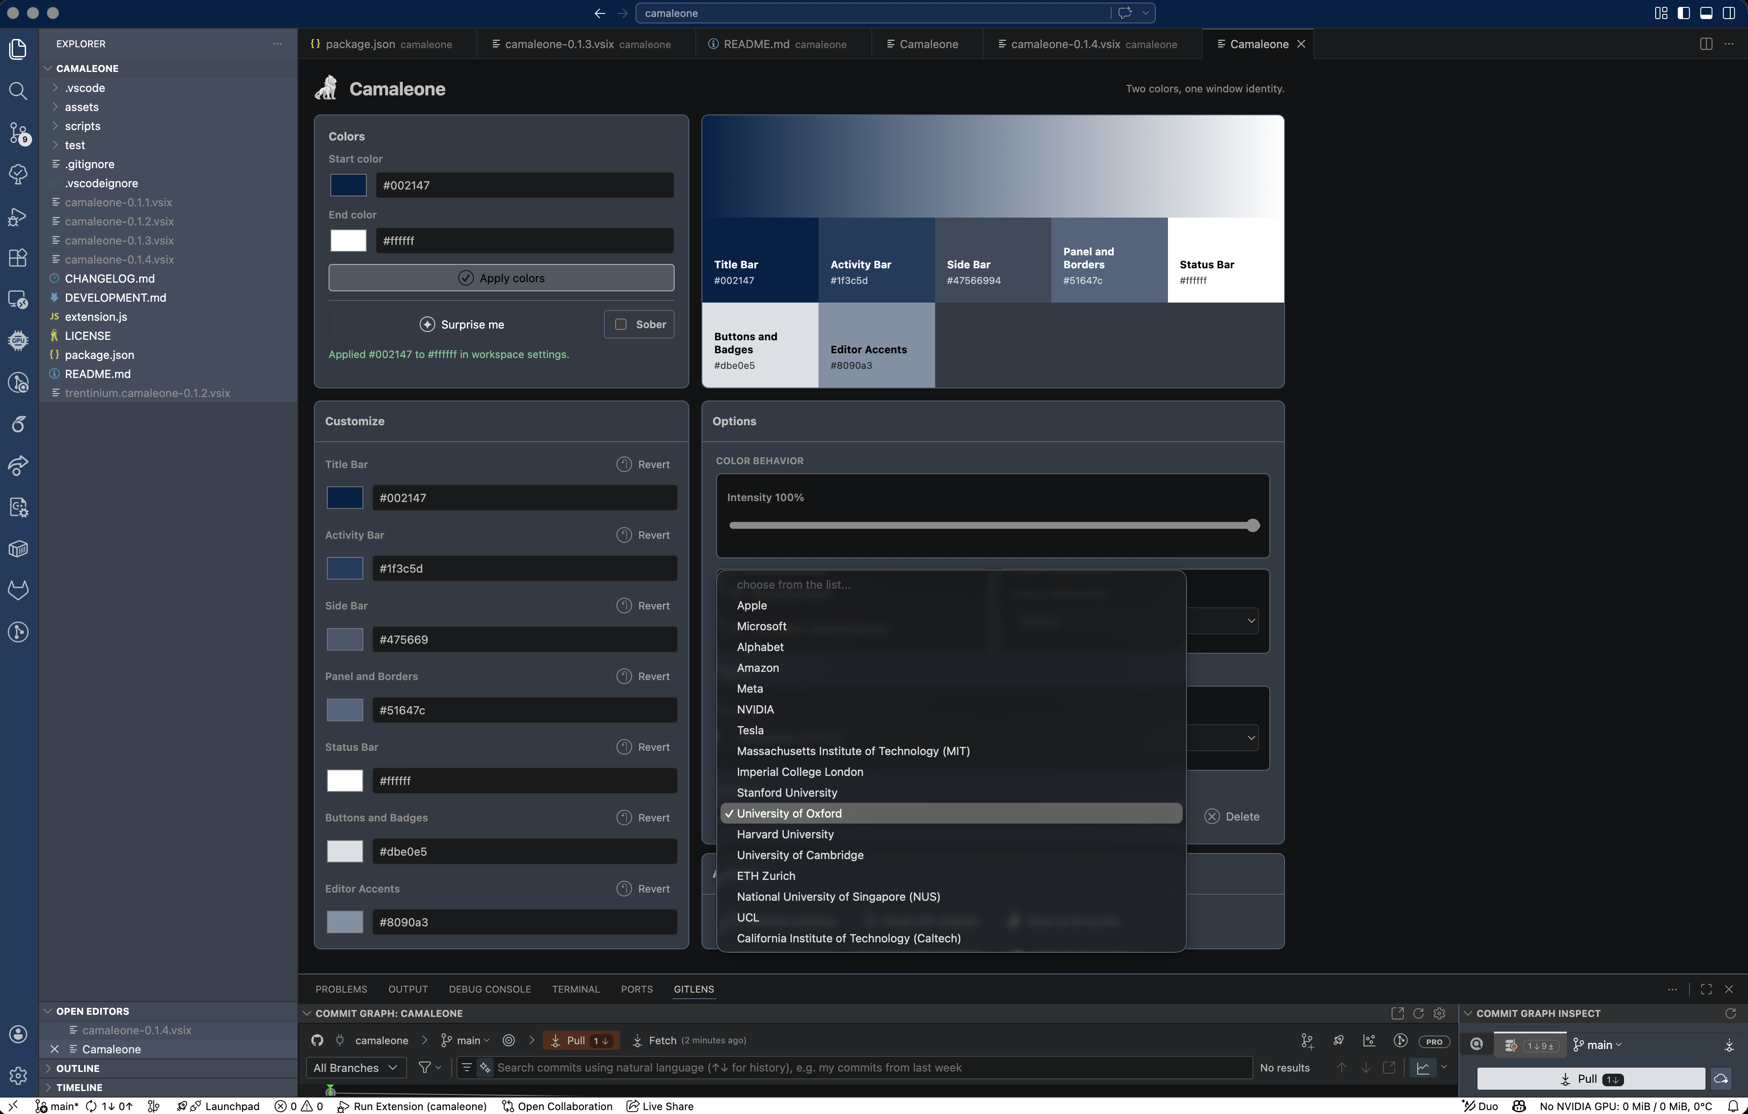Select Harvard University from the list
The image size is (1748, 1114).
pyautogui.click(x=951, y=834)
